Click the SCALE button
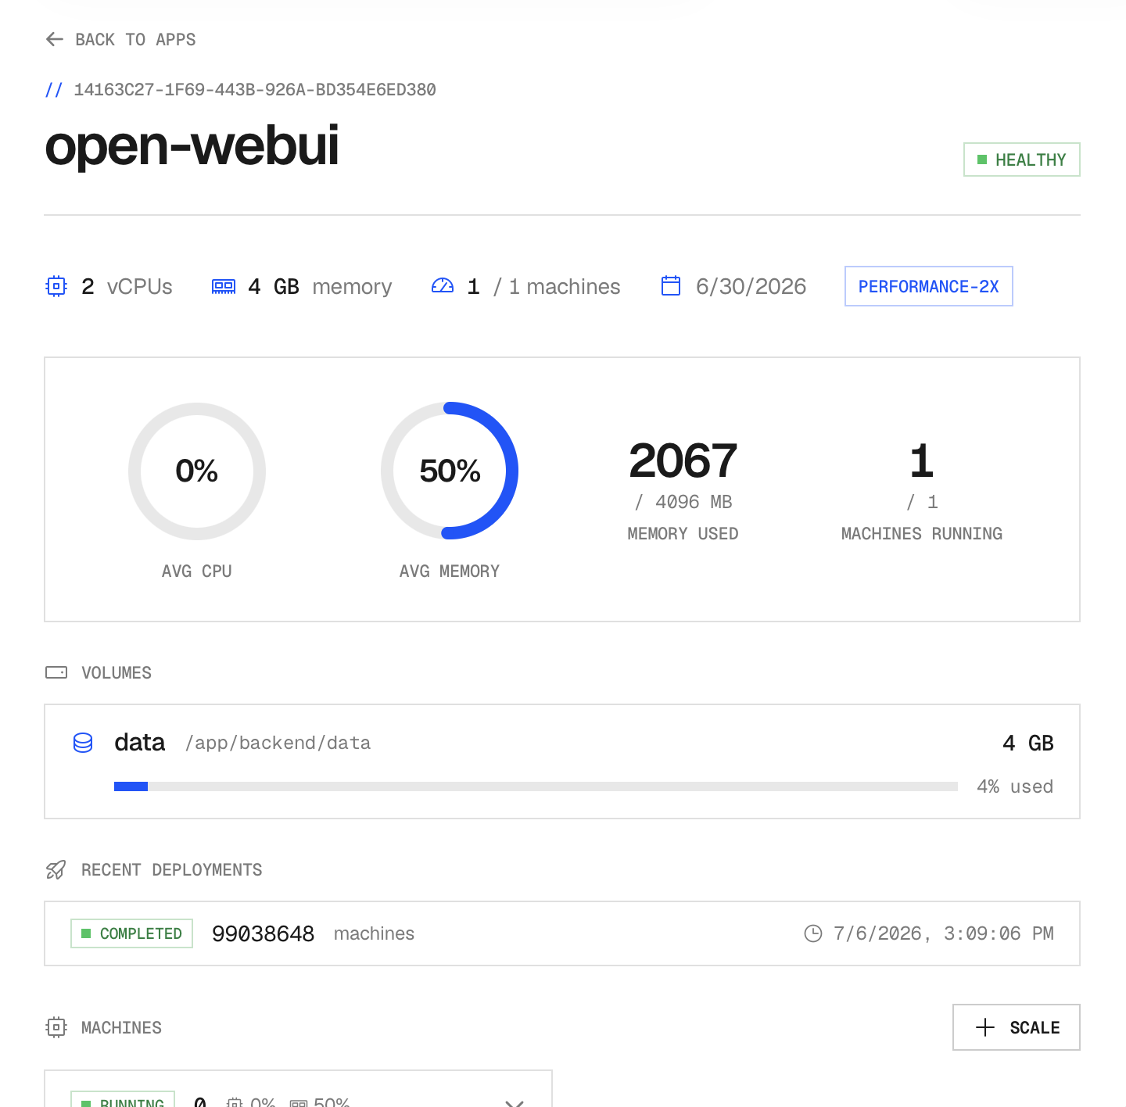The image size is (1126, 1107). (1017, 1027)
